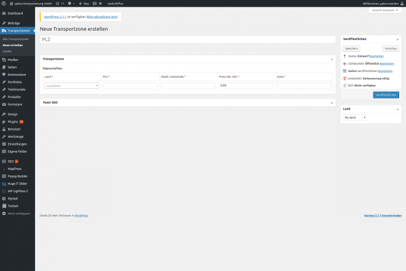The image size is (406, 271).
Task: Click the Dashboard icon in sidebar
Action: click(4, 13)
